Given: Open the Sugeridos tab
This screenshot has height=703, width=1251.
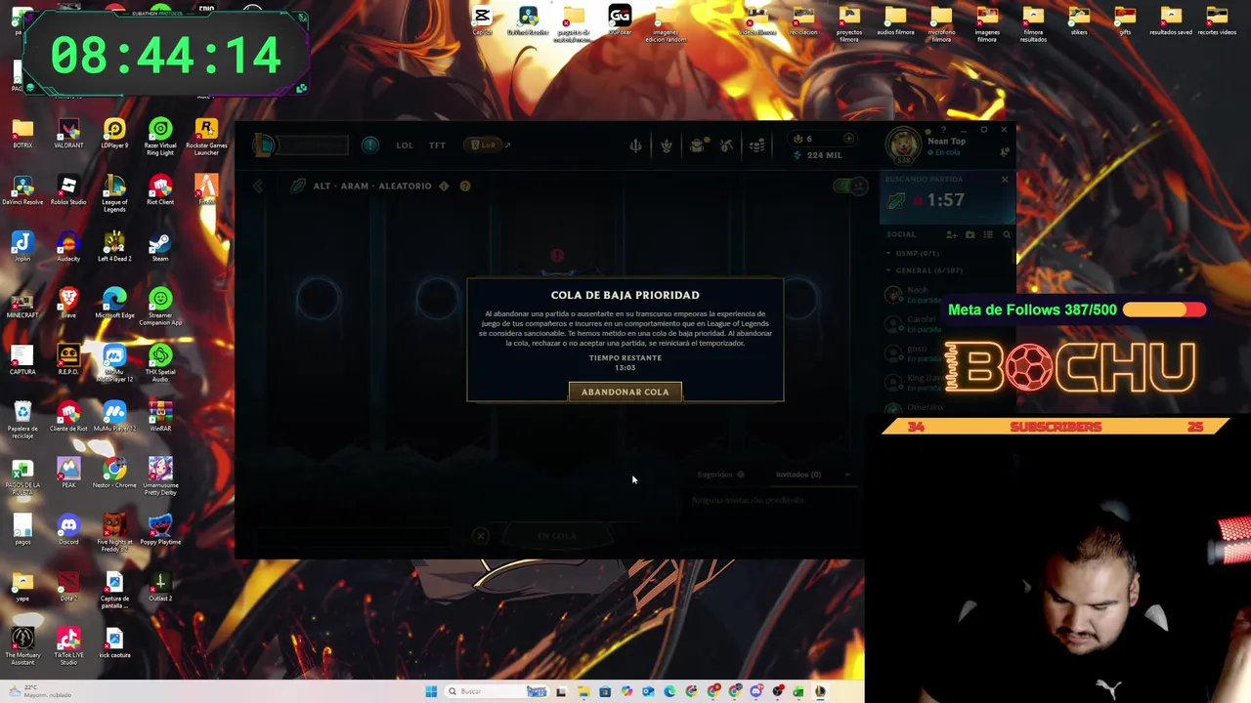Looking at the screenshot, I should tap(720, 475).
